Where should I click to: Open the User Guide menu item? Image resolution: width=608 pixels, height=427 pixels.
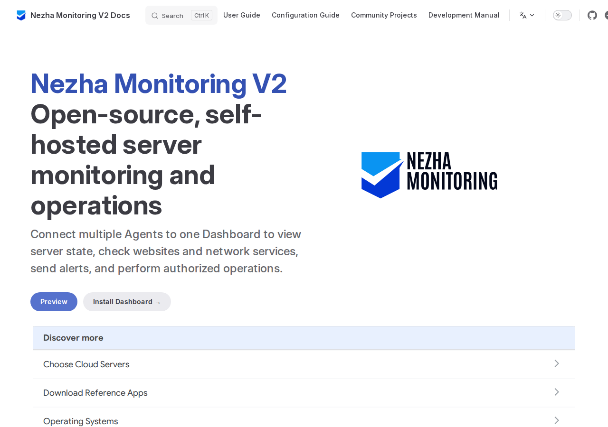pyautogui.click(x=242, y=15)
